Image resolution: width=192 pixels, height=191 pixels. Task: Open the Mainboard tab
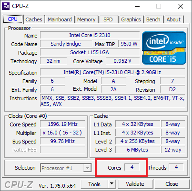coord(60,19)
